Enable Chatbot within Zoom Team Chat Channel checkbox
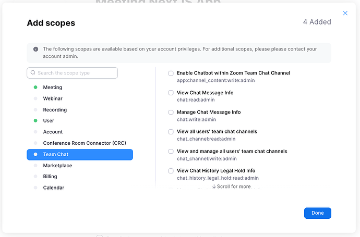Image resolution: width=360 pixels, height=237 pixels. 171,73
